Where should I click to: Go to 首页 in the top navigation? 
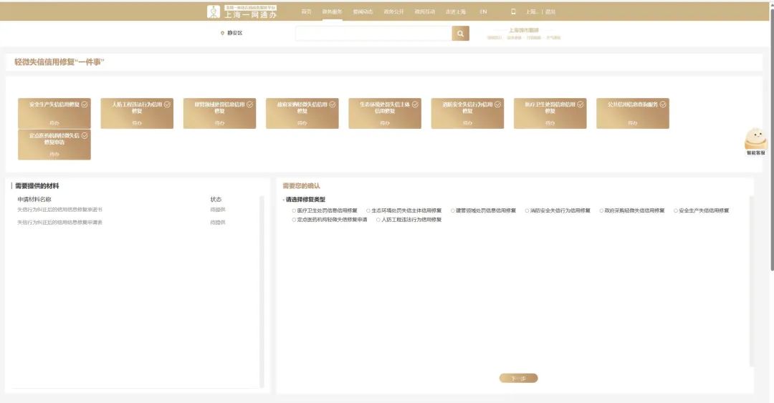coord(306,11)
